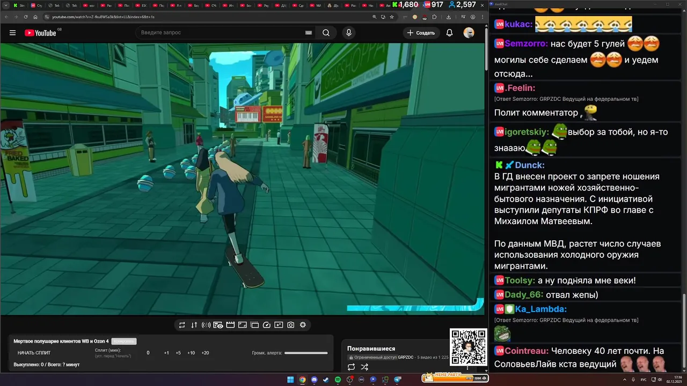Switch to the «MA» browser tab

[x=316, y=5]
